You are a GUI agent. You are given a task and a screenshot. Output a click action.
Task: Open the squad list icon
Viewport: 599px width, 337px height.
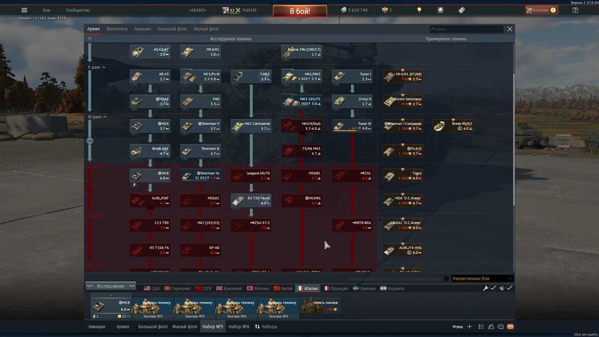tap(481, 327)
